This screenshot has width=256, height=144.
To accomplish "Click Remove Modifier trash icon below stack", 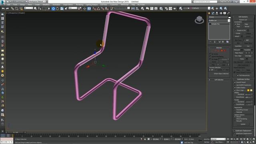I will coord(223,42).
